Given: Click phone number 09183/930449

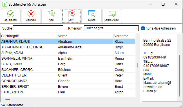Looking at the screenshot, I should click(x=155, y=57).
